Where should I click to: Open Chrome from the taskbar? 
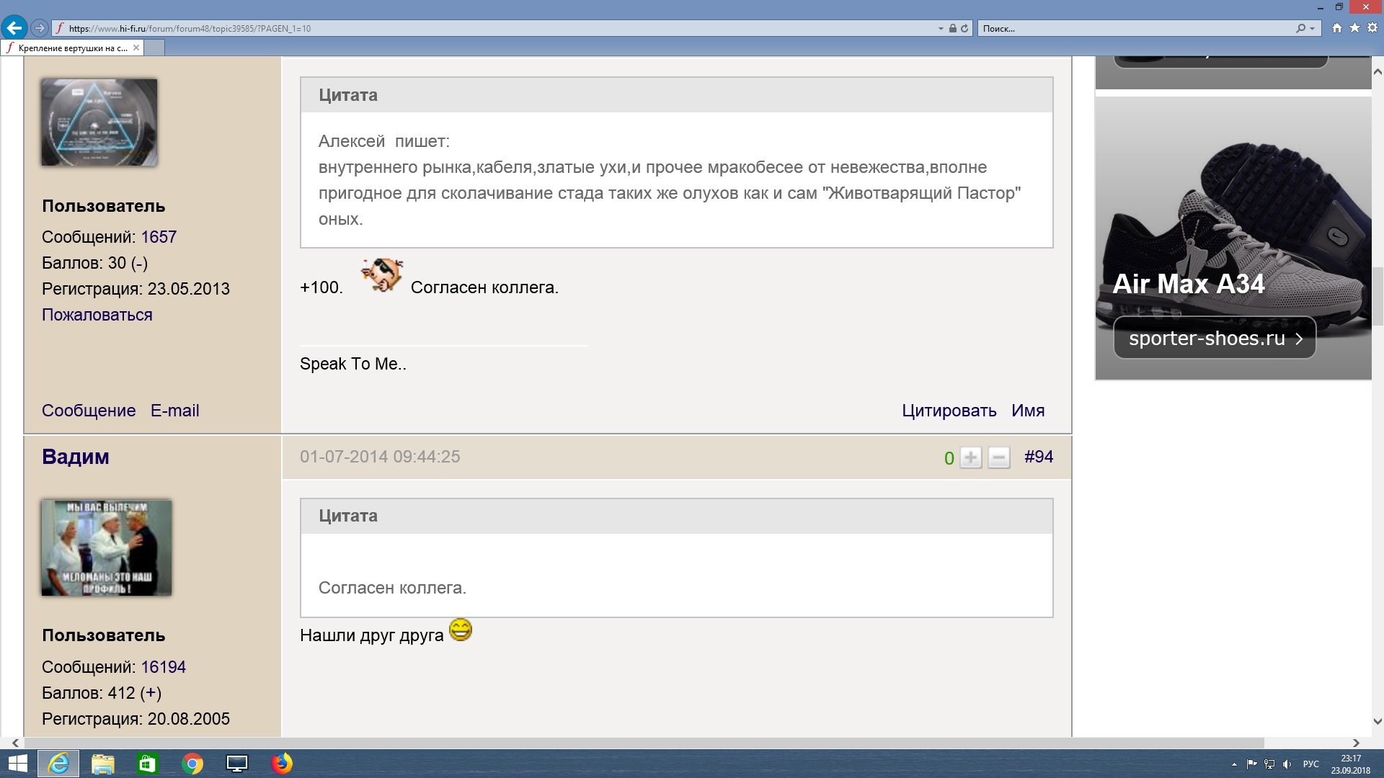[x=192, y=764]
